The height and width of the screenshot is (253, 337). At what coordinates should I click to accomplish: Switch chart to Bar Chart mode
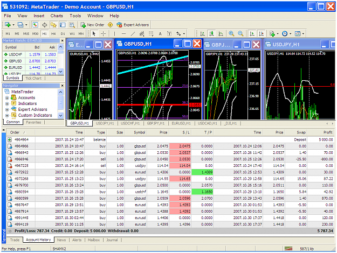[x=202, y=33]
